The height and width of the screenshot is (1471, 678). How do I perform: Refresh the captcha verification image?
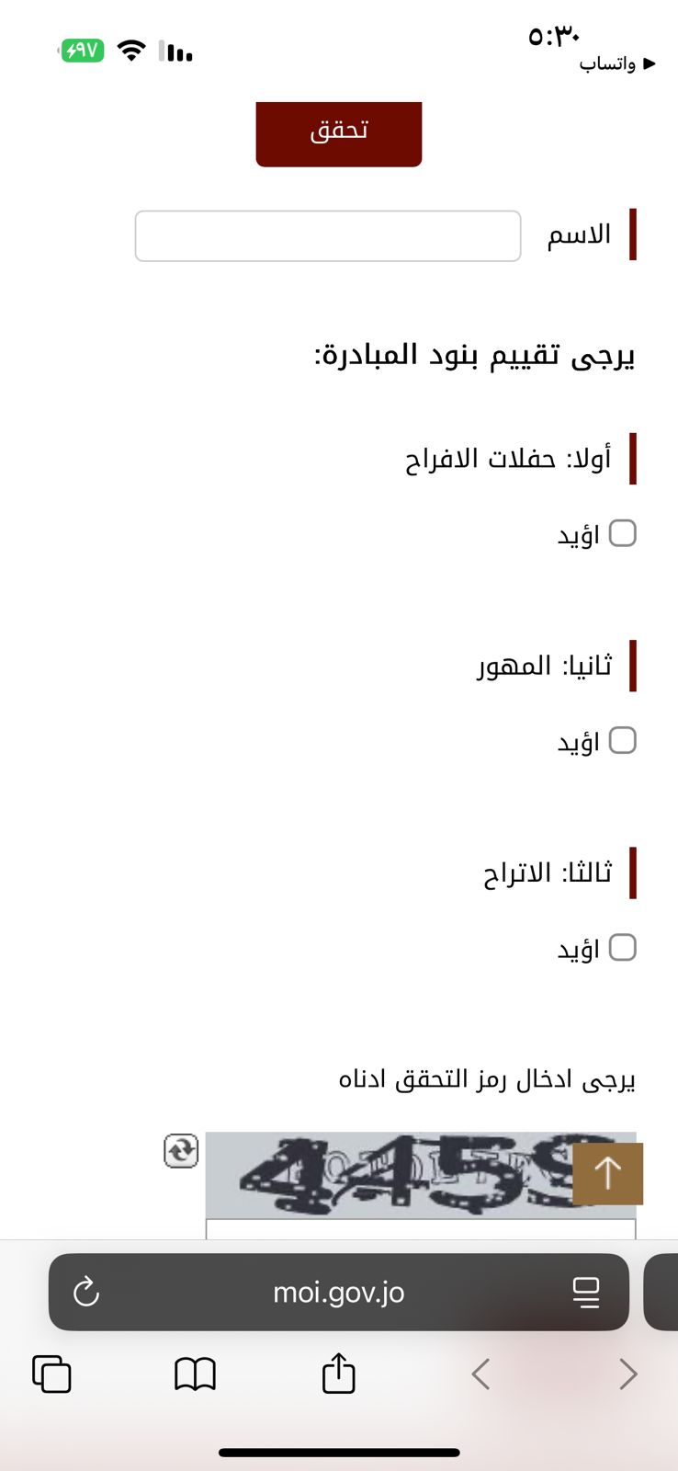[x=181, y=1150]
